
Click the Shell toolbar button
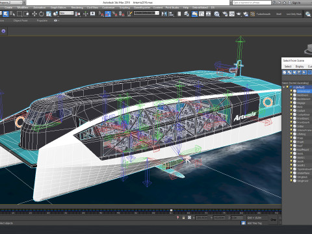tap(279, 14)
